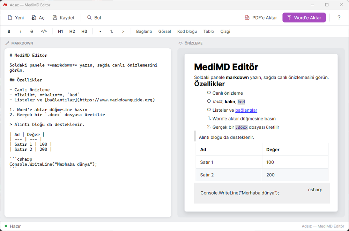Open a file with the Aç button
This screenshot has width=349, height=231.
38,18
